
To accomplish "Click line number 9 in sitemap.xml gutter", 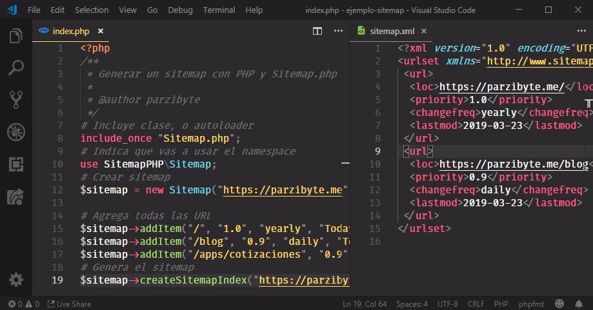I will (377, 151).
